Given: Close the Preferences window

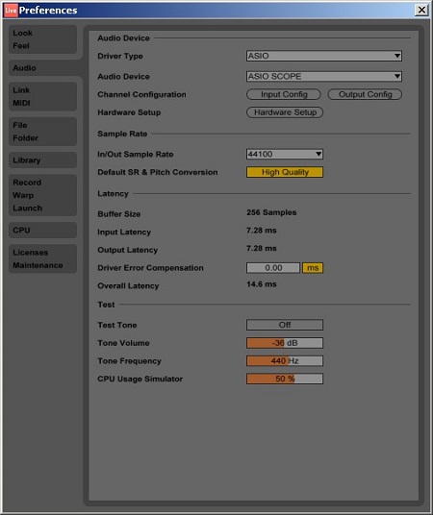Looking at the screenshot, I should 421,11.
